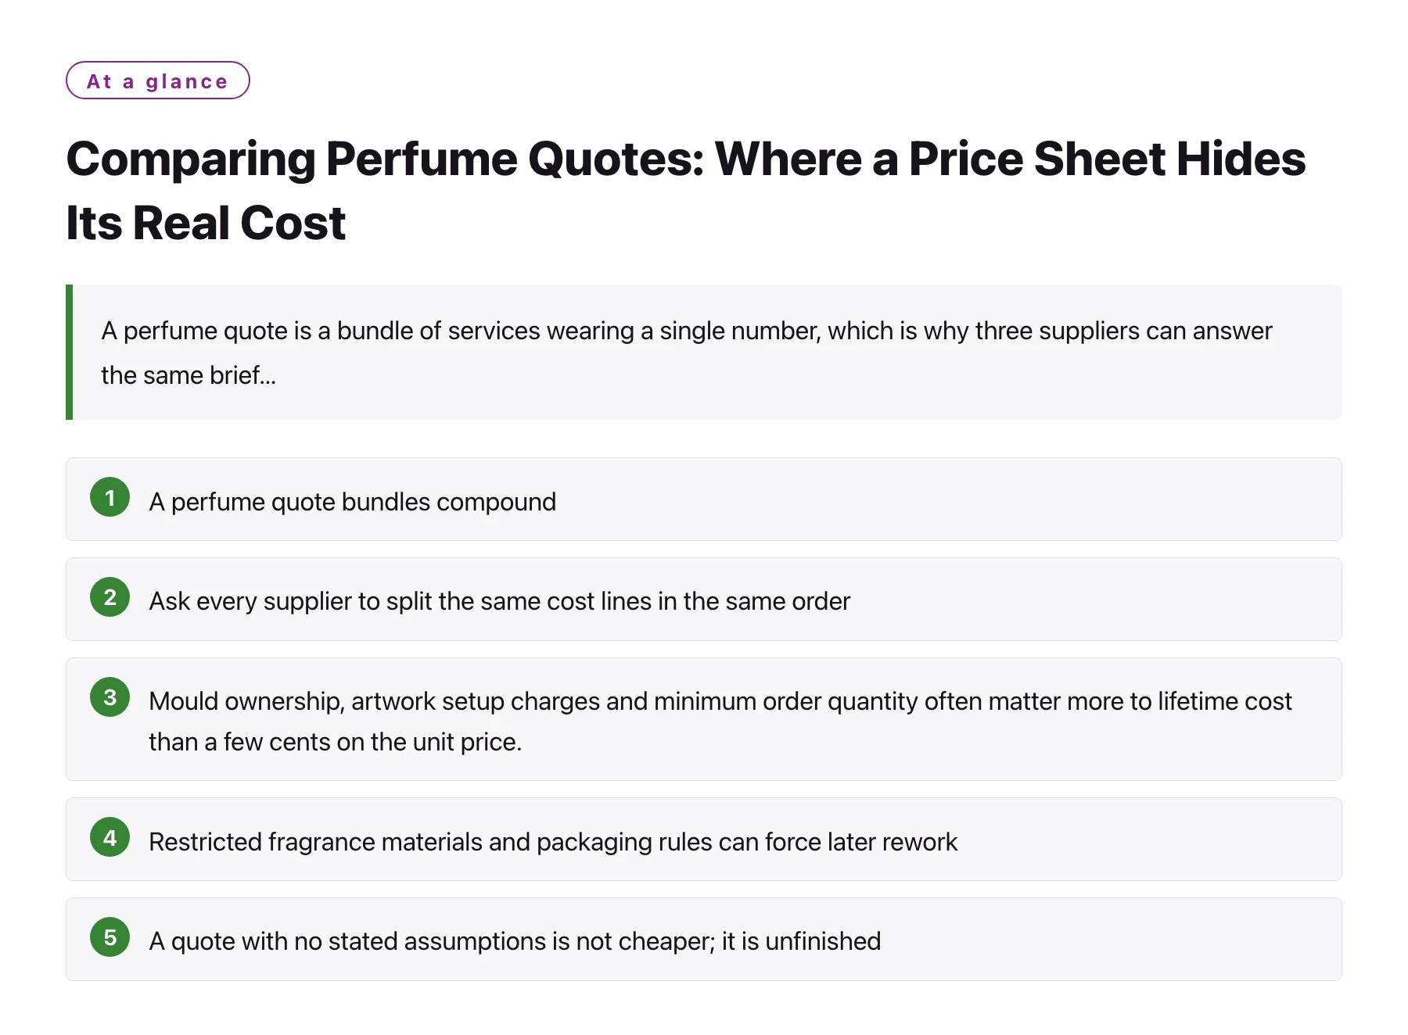This screenshot has width=1408, height=1035.
Task: Select the Ask every supplier card
Action: tap(704, 600)
